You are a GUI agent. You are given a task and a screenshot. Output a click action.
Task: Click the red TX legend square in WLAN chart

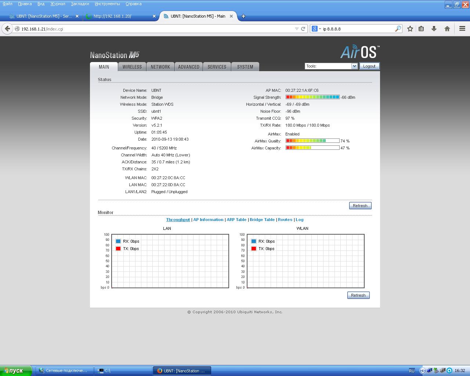[x=254, y=249]
